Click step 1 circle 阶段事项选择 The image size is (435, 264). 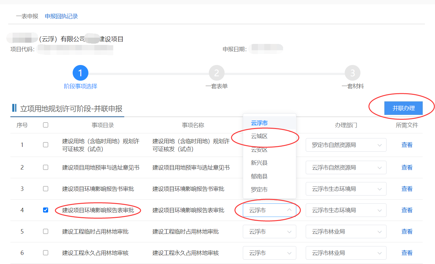[80, 73]
